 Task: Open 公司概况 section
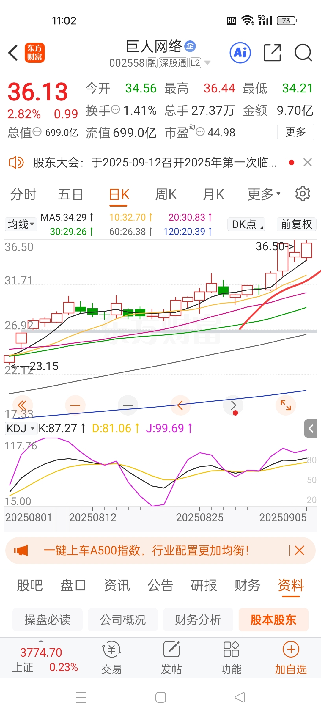[x=123, y=620]
